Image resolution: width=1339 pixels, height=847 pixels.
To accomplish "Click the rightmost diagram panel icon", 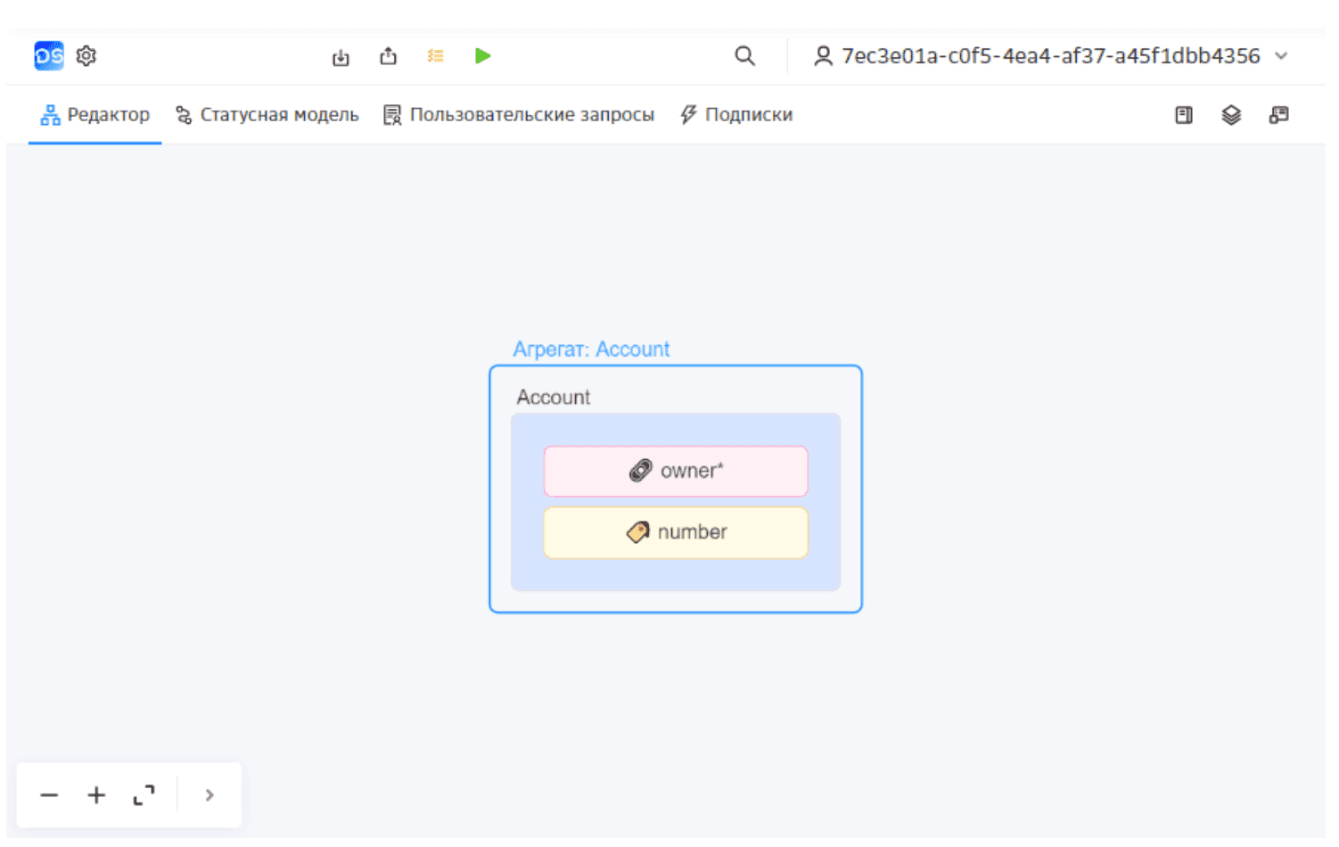I will pyautogui.click(x=1278, y=115).
